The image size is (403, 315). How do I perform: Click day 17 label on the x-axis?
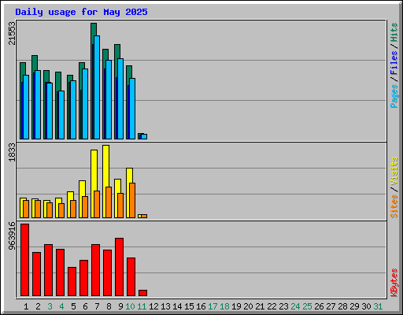(213, 306)
